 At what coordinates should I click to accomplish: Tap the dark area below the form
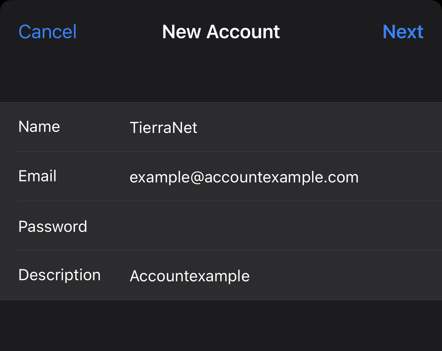tap(221, 325)
